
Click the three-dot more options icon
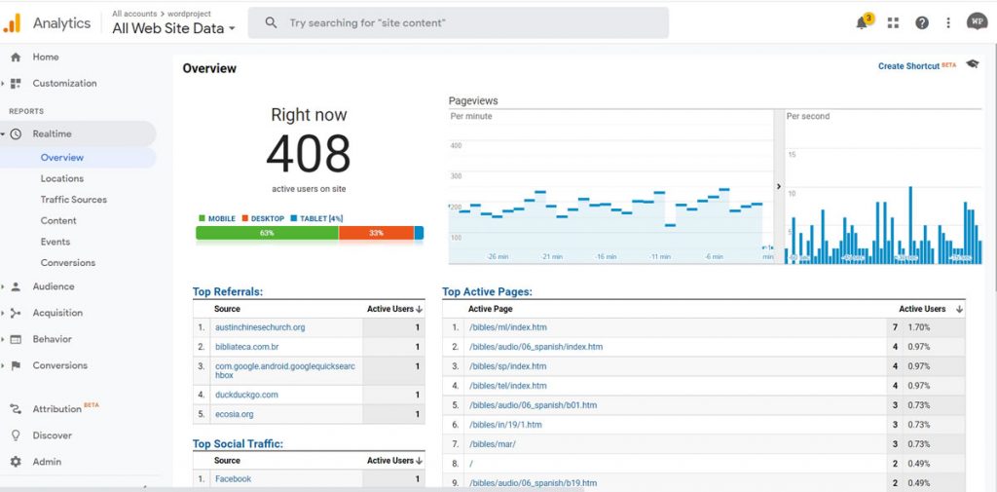948,23
